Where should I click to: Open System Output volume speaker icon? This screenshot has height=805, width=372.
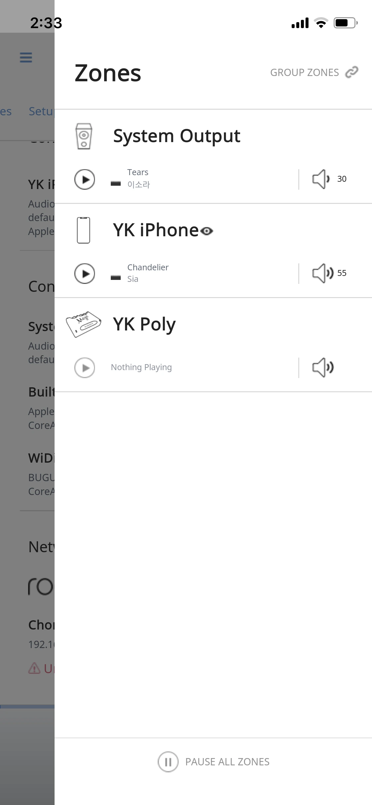(321, 179)
